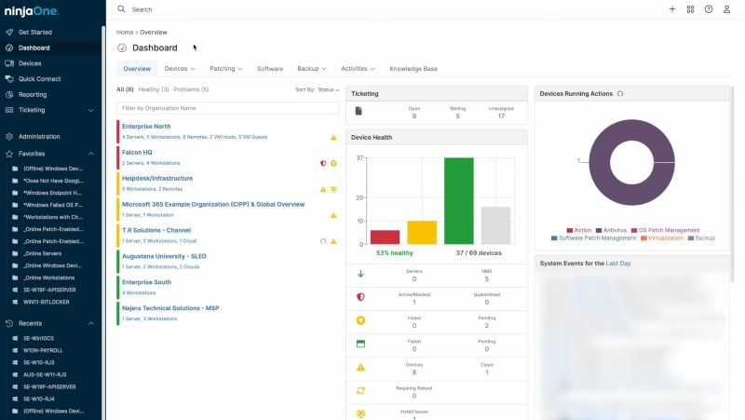Open Augustana University - SLED organization

[x=164, y=256]
